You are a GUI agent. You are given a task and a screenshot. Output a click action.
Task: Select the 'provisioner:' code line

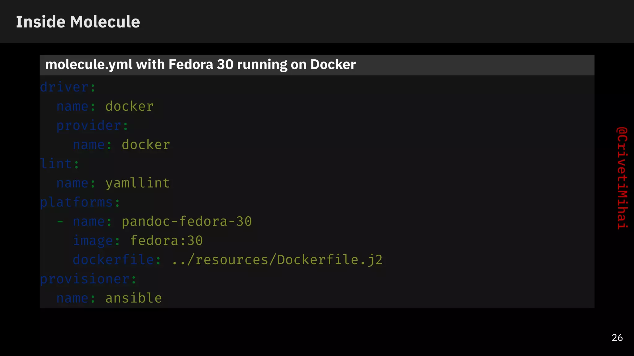88,279
